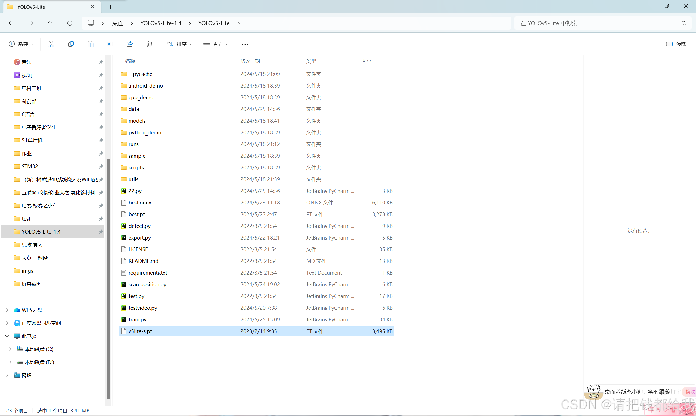Sort by 类型 column header

(311, 61)
